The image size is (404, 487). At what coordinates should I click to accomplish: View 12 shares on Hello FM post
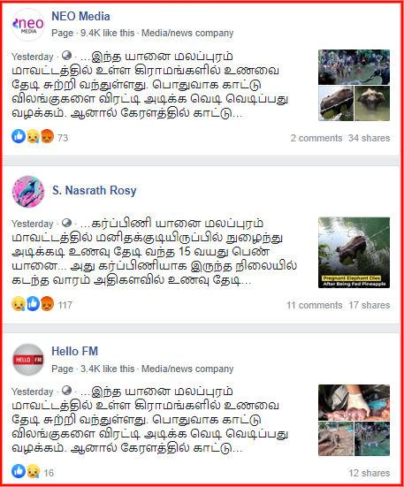tap(370, 473)
